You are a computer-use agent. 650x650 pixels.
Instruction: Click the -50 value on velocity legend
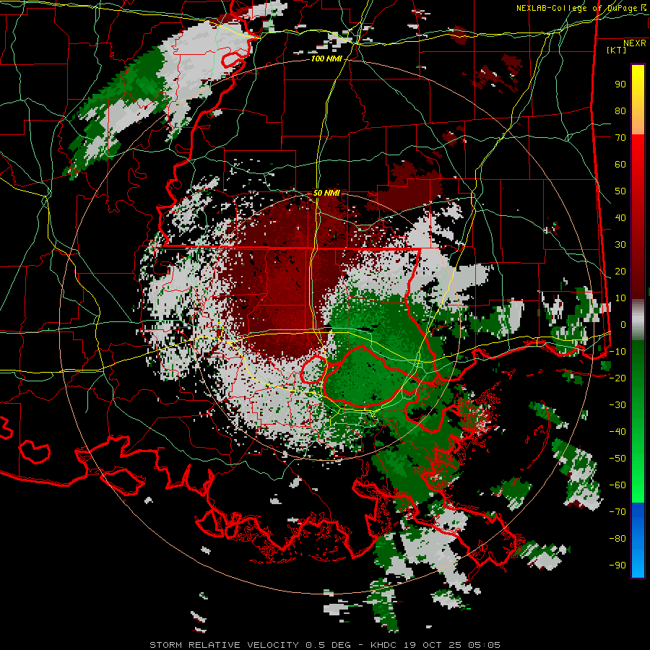click(617, 459)
